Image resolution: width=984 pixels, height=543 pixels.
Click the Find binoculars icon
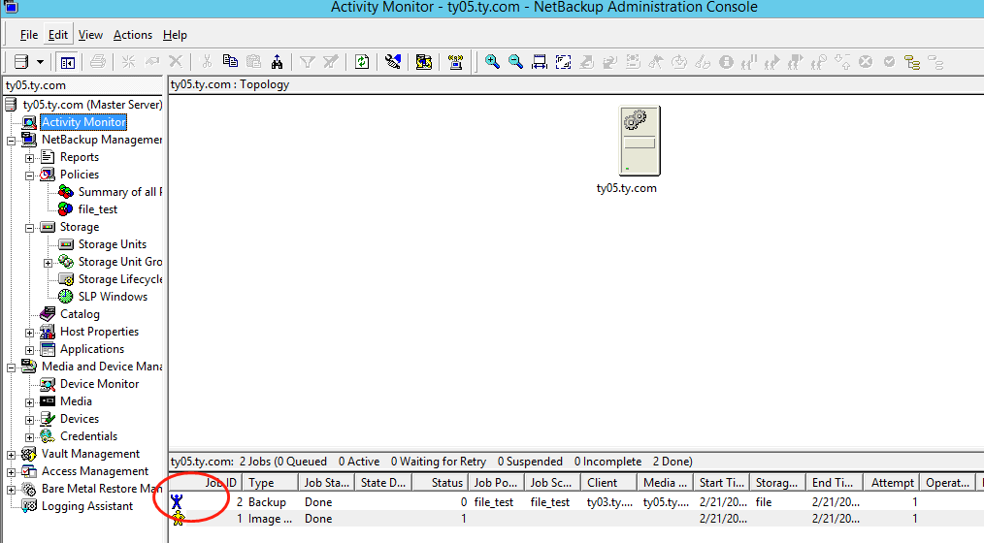click(277, 61)
